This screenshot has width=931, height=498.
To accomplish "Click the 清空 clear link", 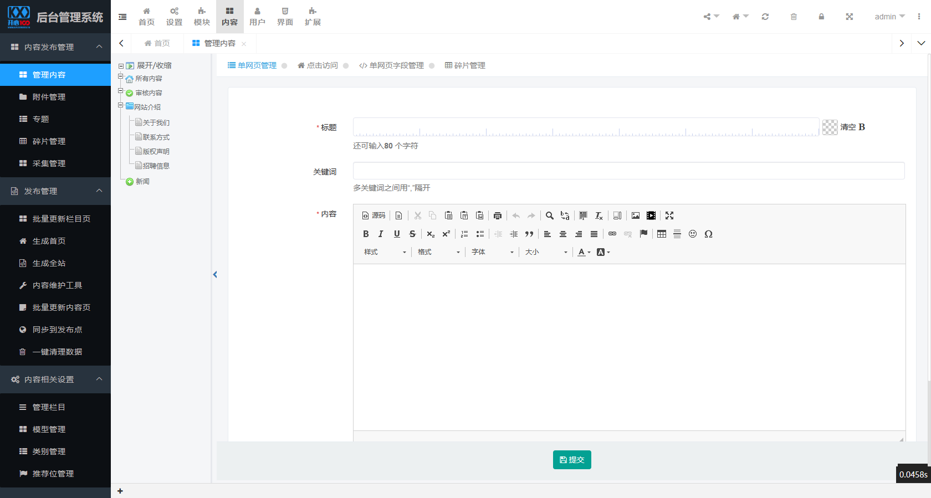I will tap(848, 127).
